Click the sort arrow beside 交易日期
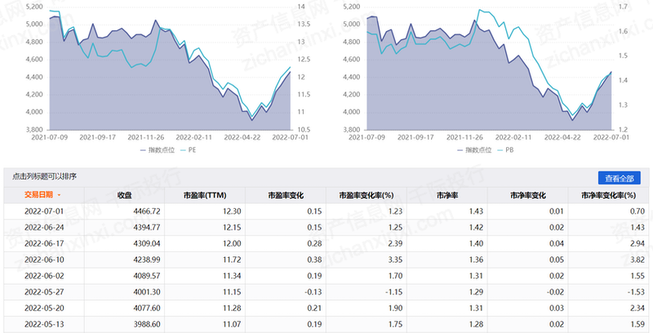Screen dimensions: 653x333 pos(60,196)
